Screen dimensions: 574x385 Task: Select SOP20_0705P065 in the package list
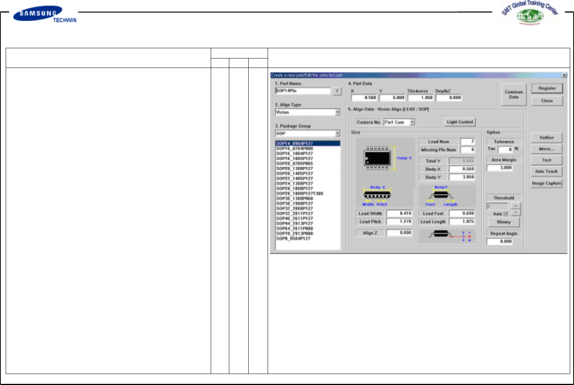point(308,163)
